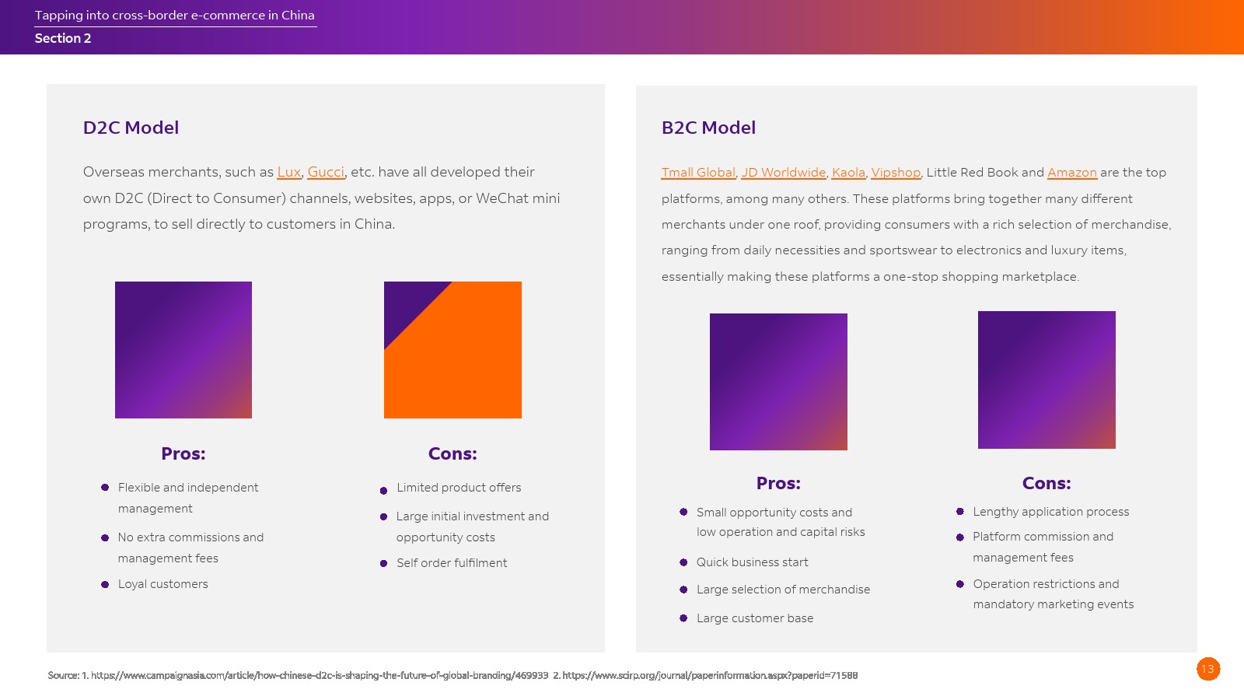Viewport: 1244px width, 700px height.
Task: Follow the Tmall Global link
Action: pyautogui.click(x=697, y=173)
